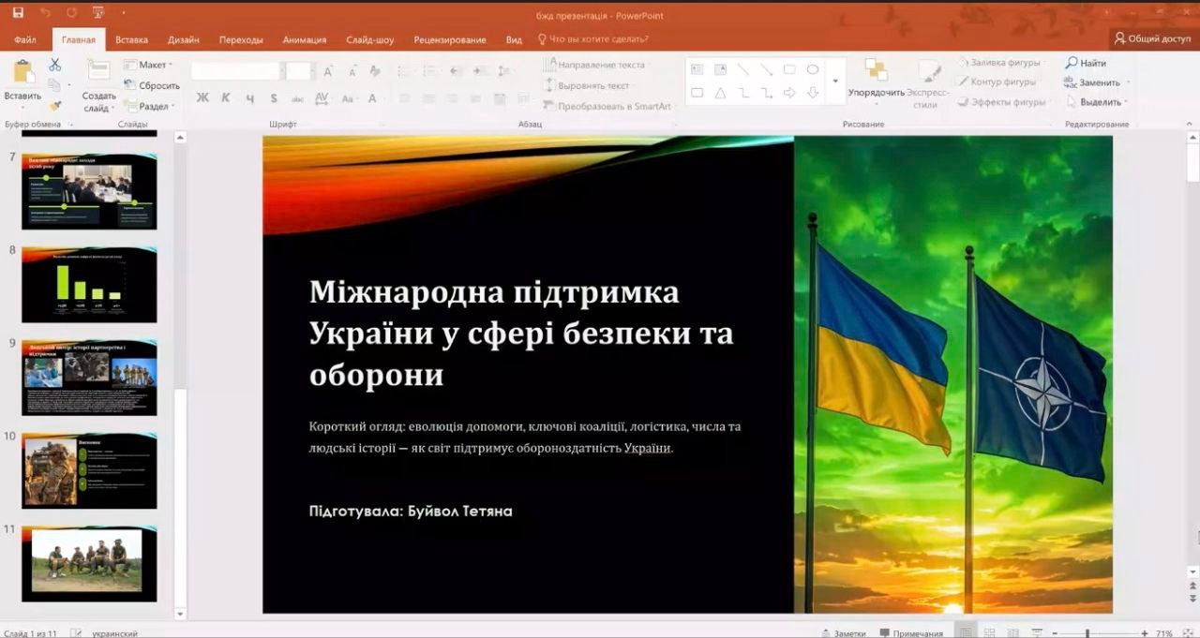
Task: Switch to the Рецензирование tab
Action: coord(450,39)
